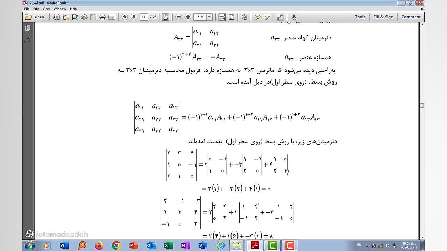Screen dimensions: 447x251
Task: Zoom out with the minus button
Action: coord(178,17)
